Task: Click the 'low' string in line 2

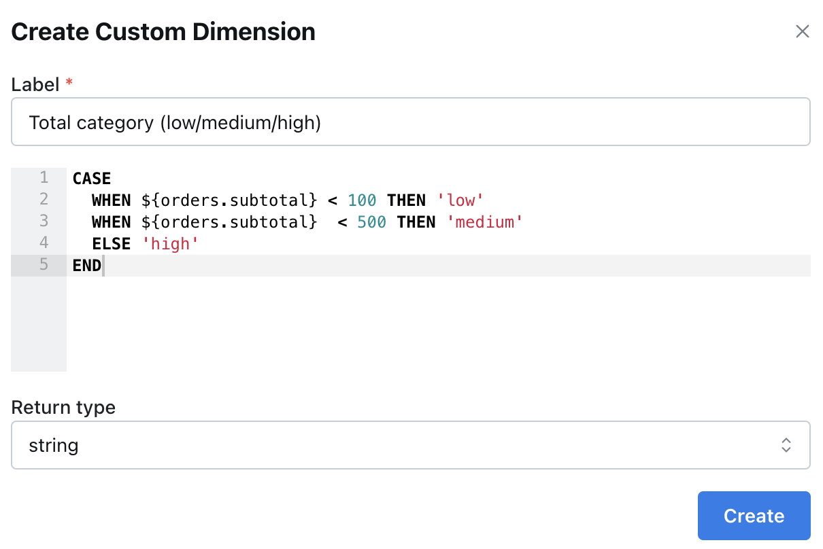Action: [x=460, y=200]
